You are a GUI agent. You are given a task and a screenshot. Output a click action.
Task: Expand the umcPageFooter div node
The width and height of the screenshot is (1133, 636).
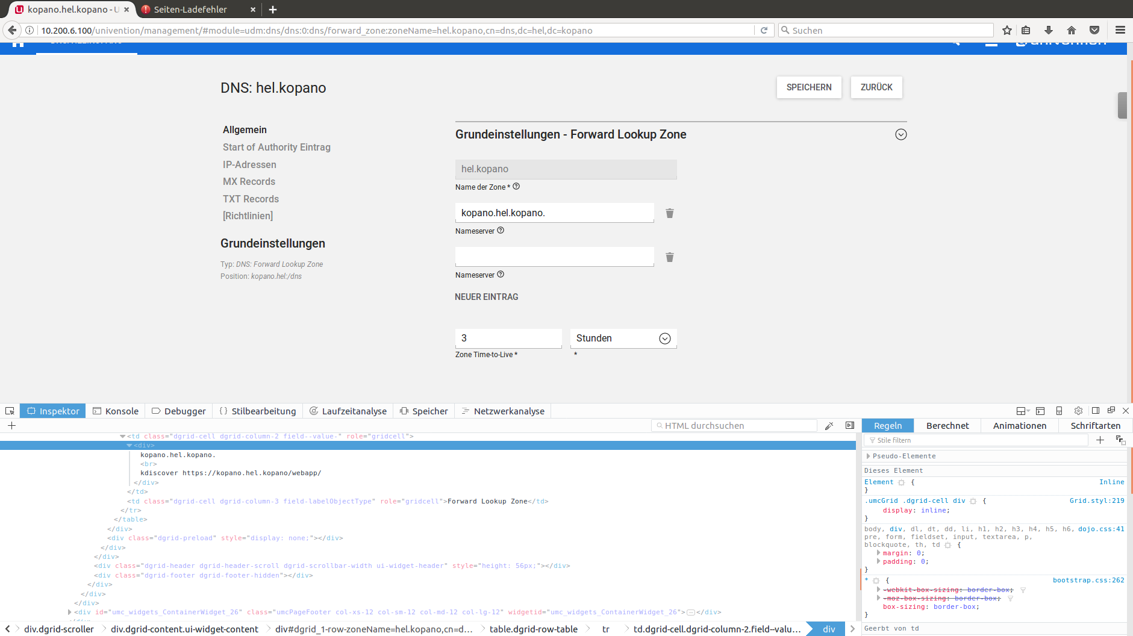click(x=70, y=612)
